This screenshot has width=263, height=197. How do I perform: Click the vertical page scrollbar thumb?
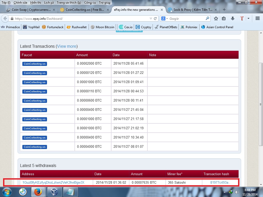pos(261,104)
